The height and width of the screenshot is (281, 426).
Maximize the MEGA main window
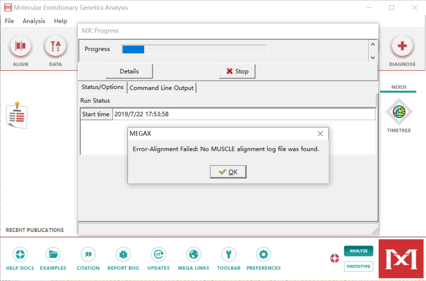(392, 7)
